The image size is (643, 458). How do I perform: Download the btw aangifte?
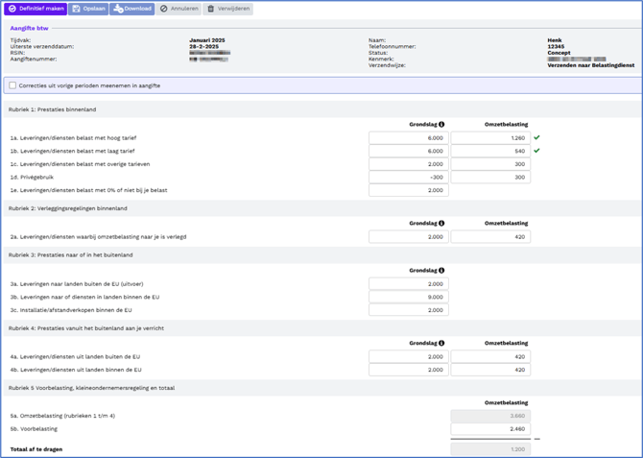132,9
